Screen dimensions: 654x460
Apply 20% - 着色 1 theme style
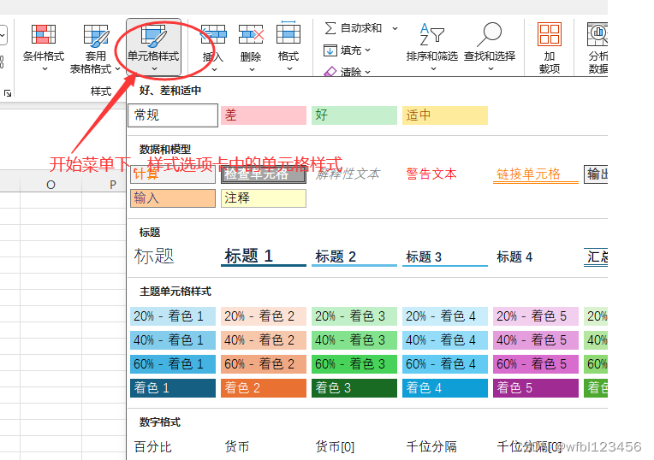(x=173, y=316)
